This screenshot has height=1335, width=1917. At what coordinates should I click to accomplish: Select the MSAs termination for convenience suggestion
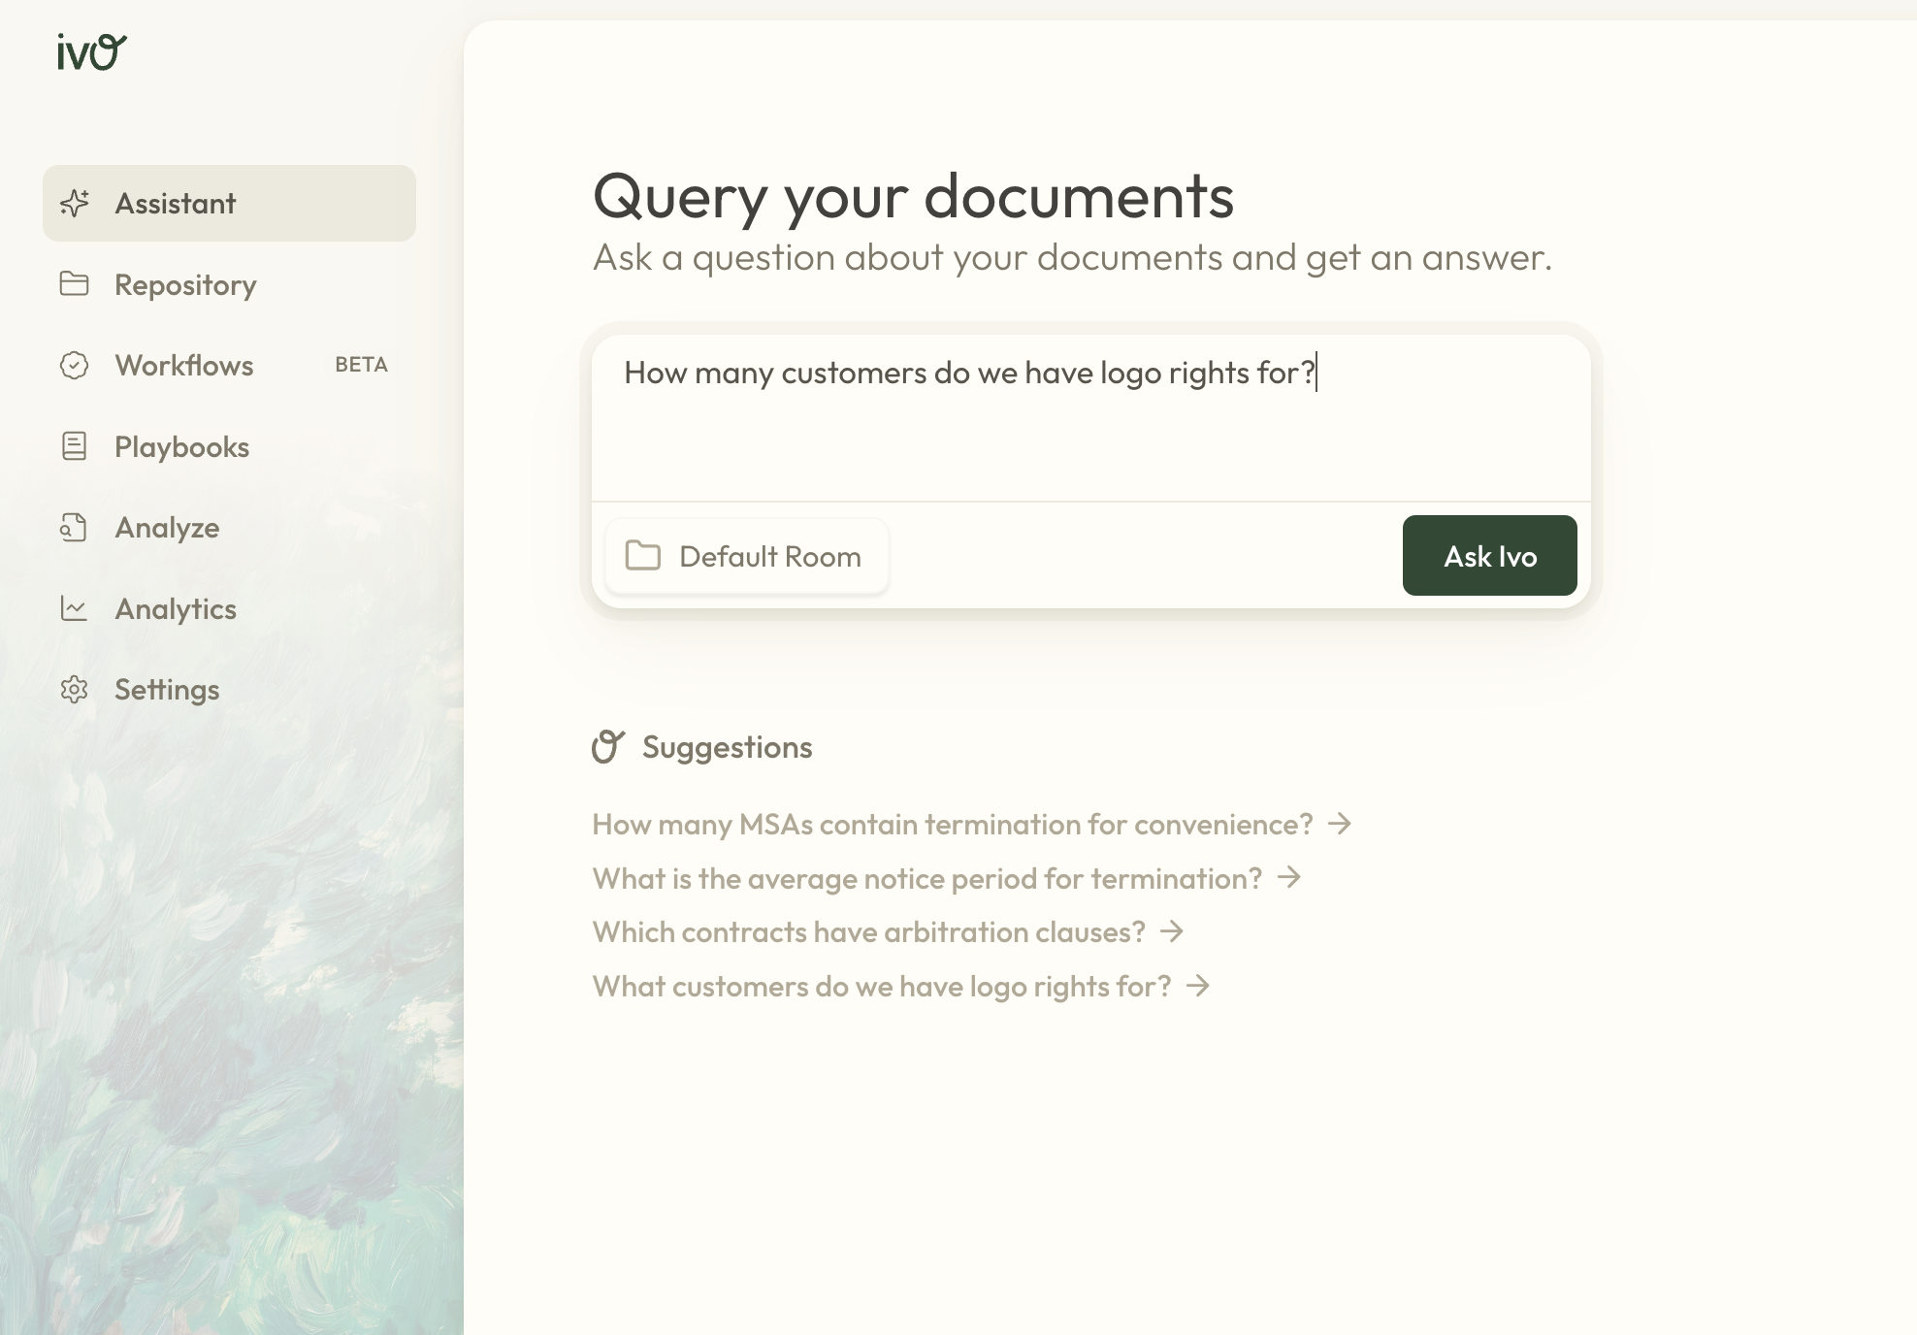click(952, 825)
